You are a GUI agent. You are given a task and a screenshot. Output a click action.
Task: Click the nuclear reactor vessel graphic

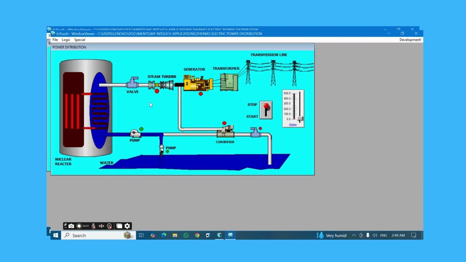coord(86,108)
